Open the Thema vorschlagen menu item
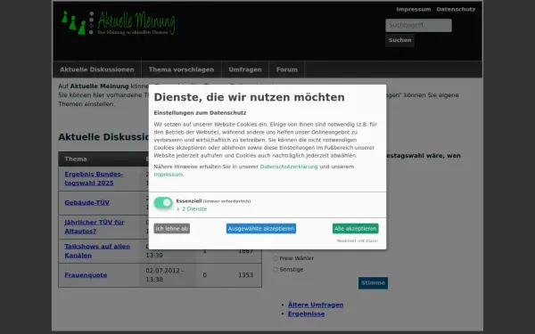The image size is (535, 334). [181, 69]
